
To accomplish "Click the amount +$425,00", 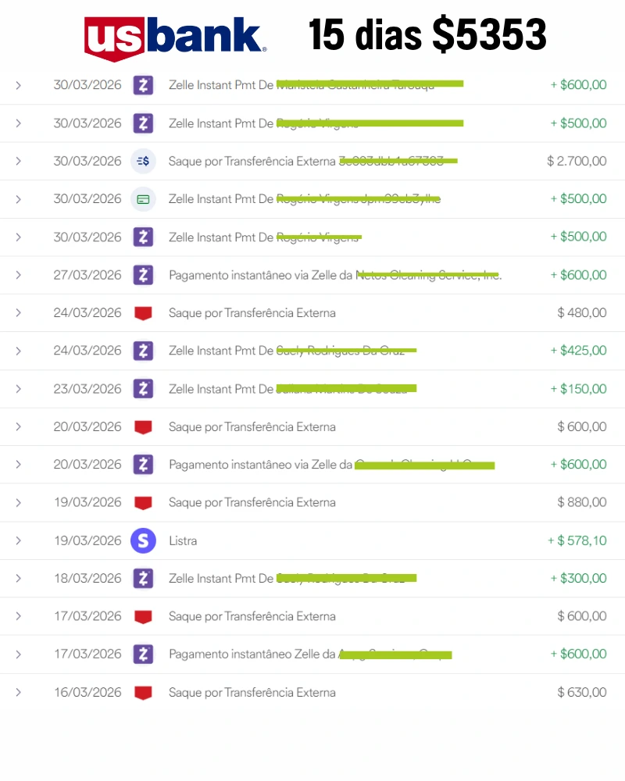I will tap(578, 351).
